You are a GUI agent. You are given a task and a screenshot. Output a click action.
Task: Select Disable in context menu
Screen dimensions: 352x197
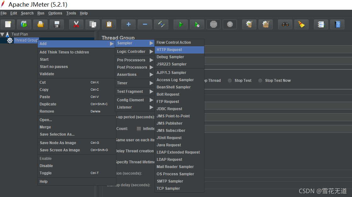(76, 166)
